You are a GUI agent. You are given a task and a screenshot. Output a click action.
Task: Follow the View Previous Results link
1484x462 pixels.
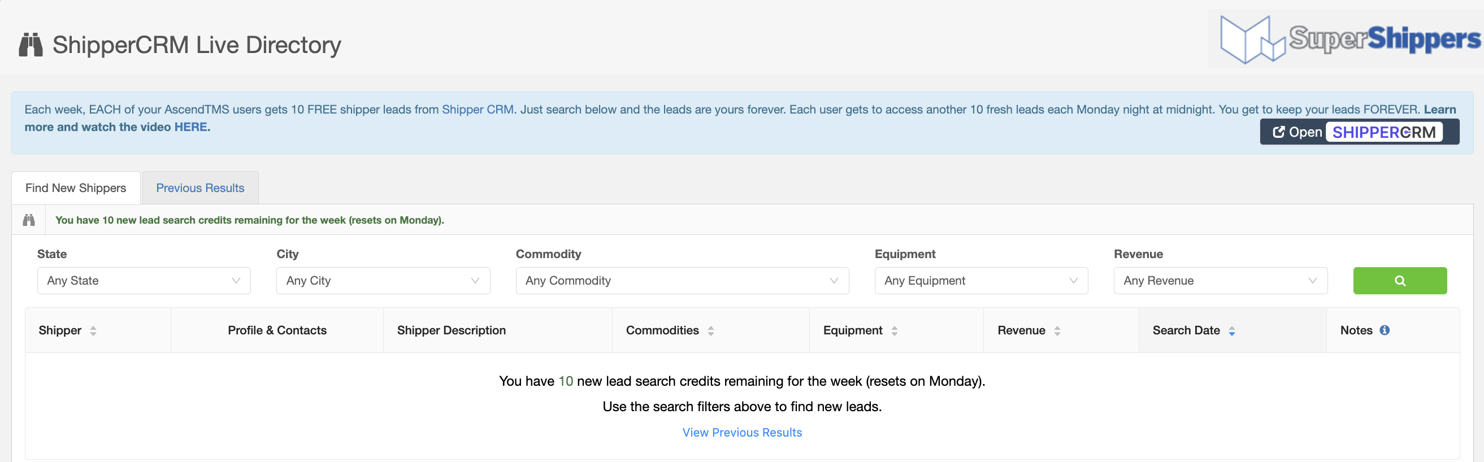tap(742, 432)
